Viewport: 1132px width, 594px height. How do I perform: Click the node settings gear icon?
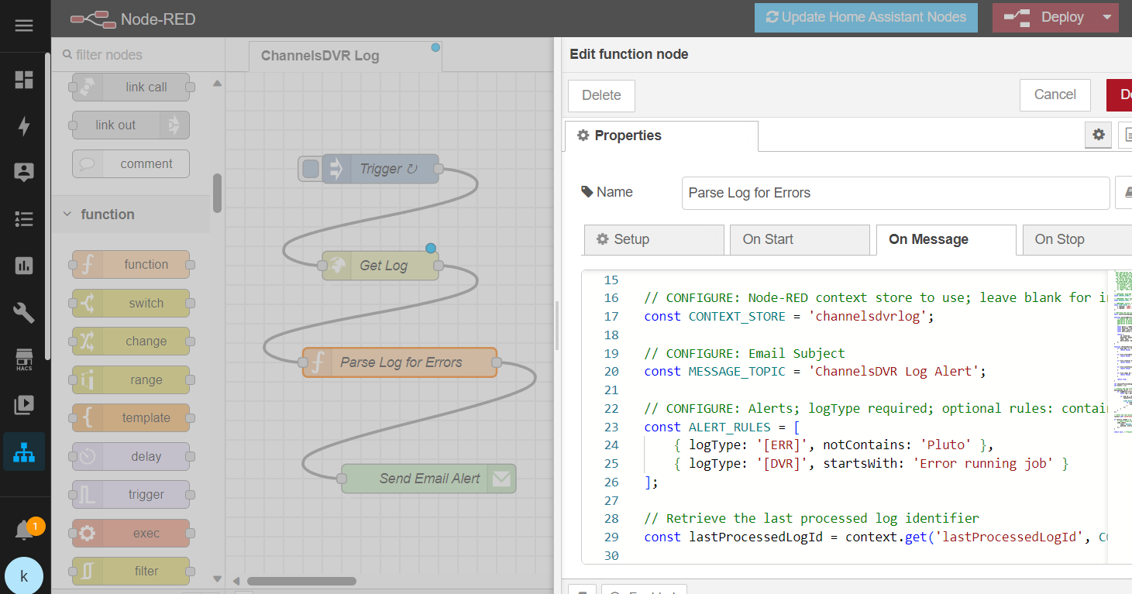tap(1098, 135)
